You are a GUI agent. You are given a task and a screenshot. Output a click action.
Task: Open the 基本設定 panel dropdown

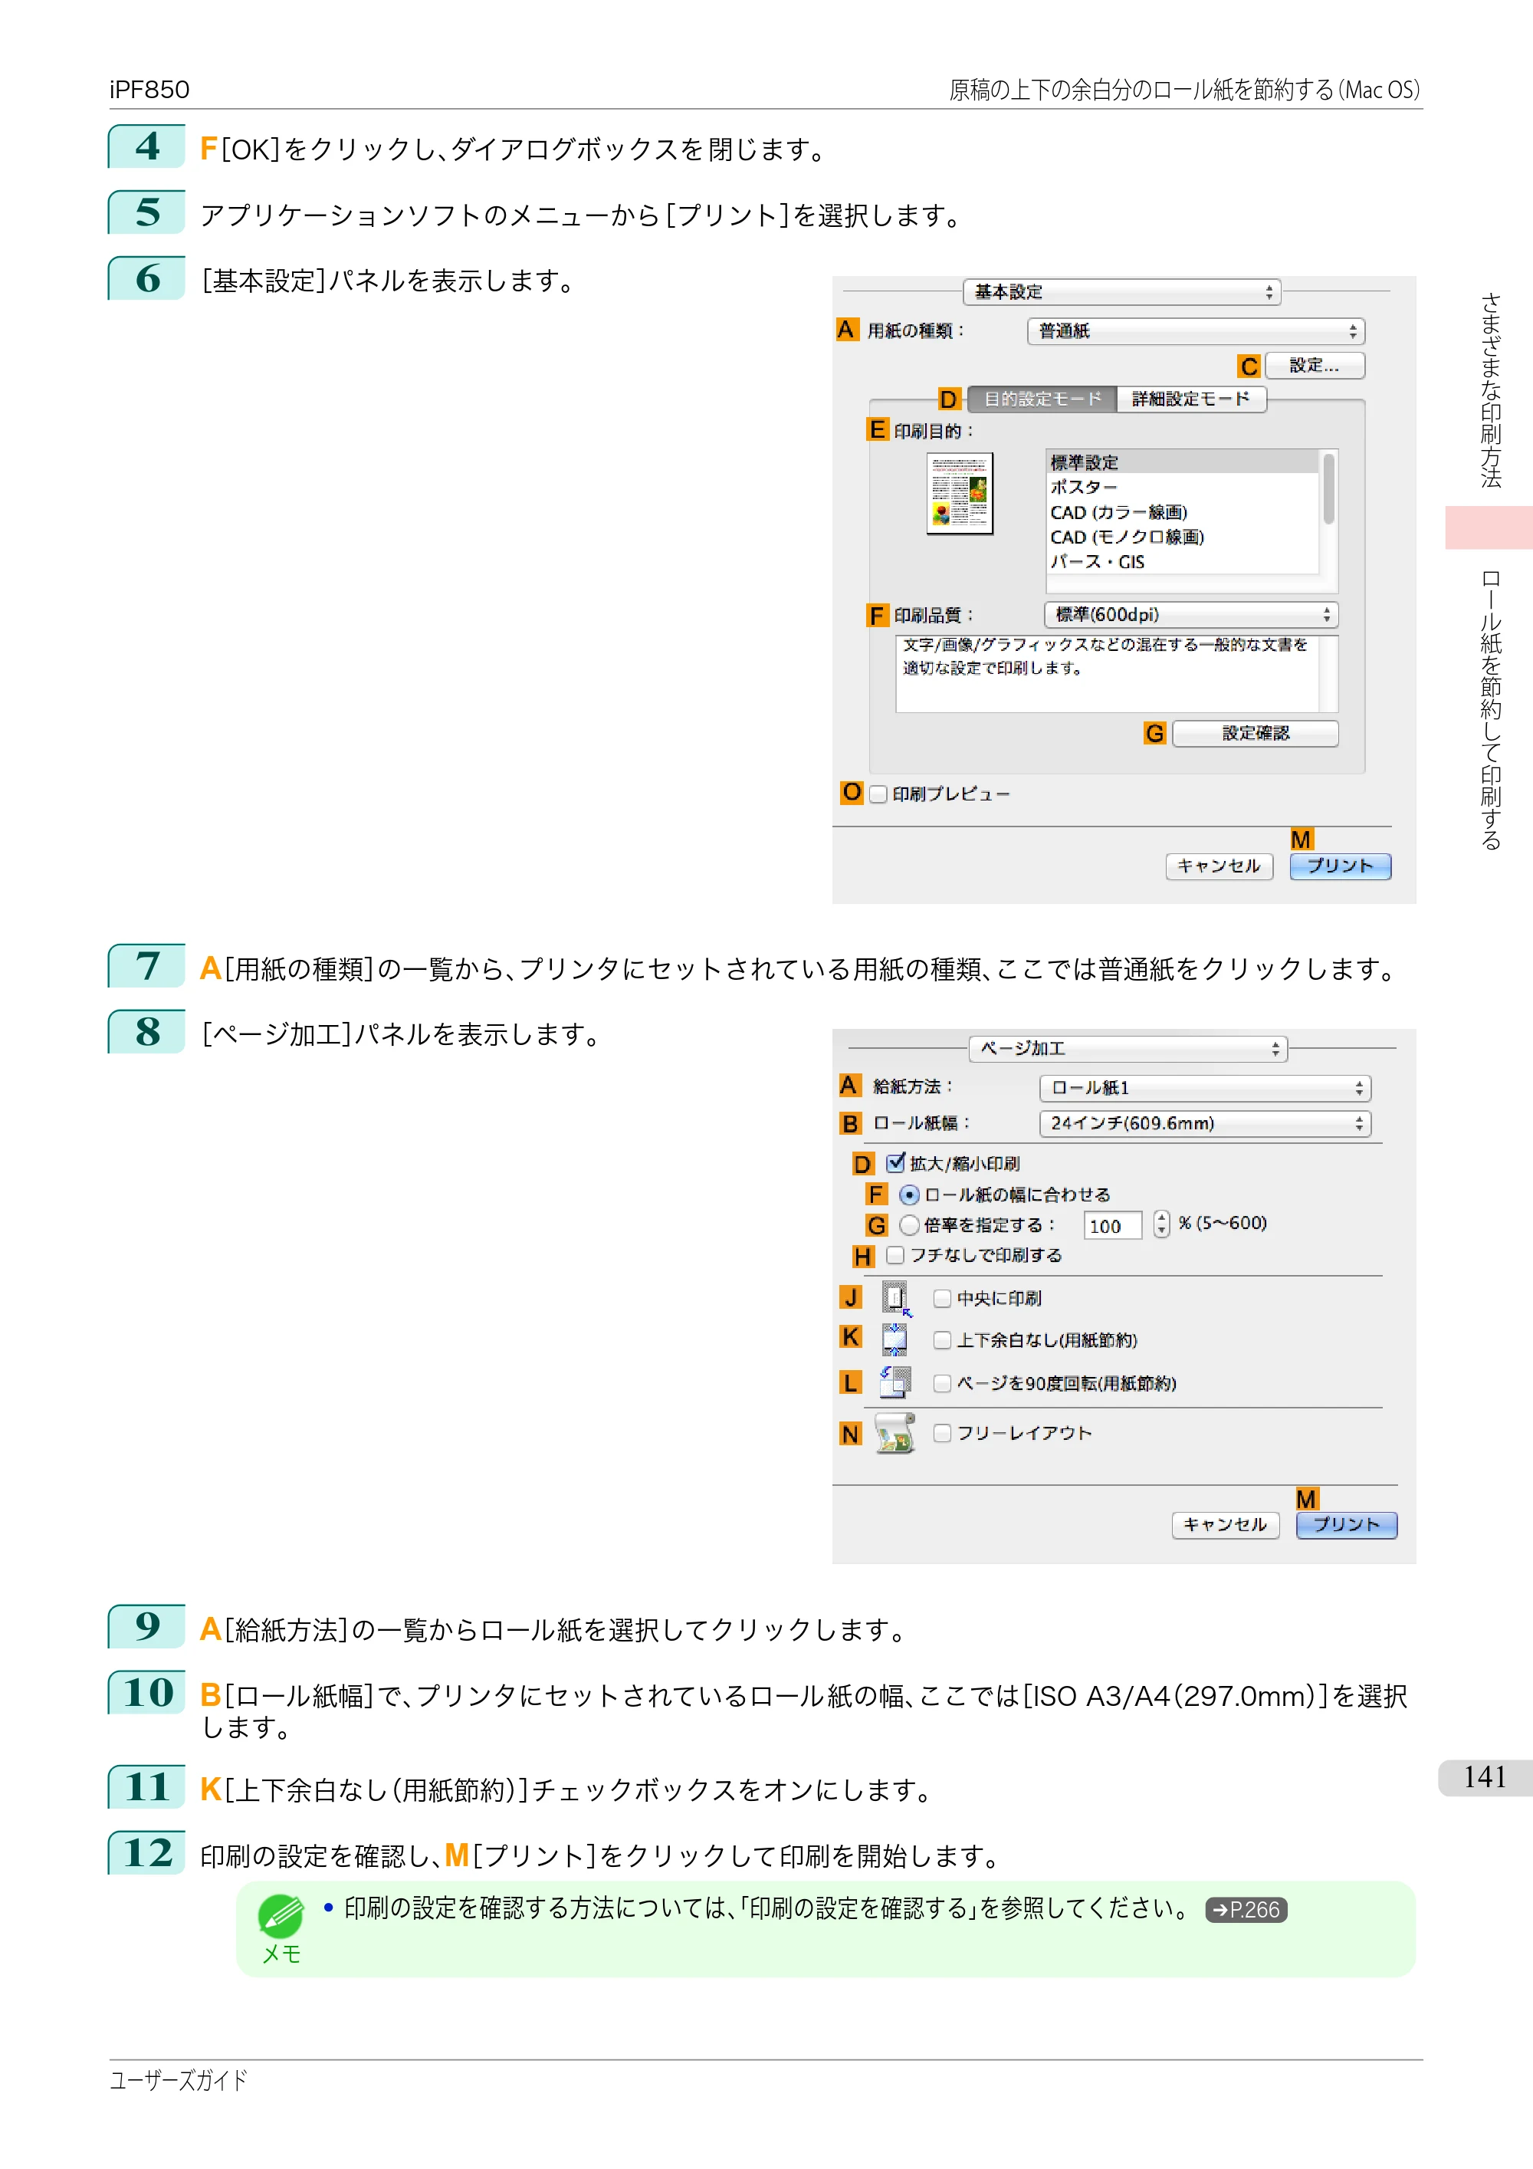point(1121,292)
